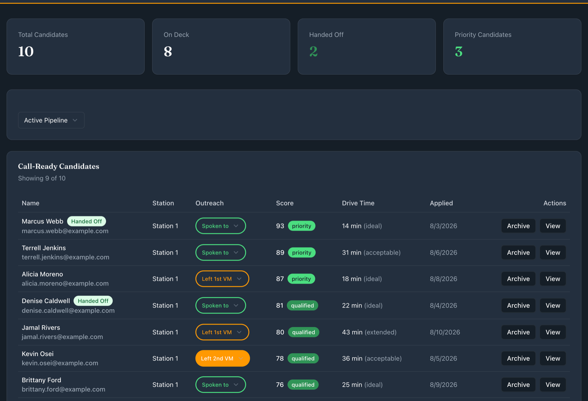The image size is (588, 401).
Task: Click brittany.ford@example.com email
Action: point(63,389)
